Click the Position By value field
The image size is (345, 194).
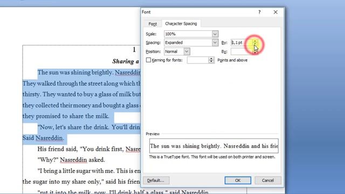coord(241,52)
